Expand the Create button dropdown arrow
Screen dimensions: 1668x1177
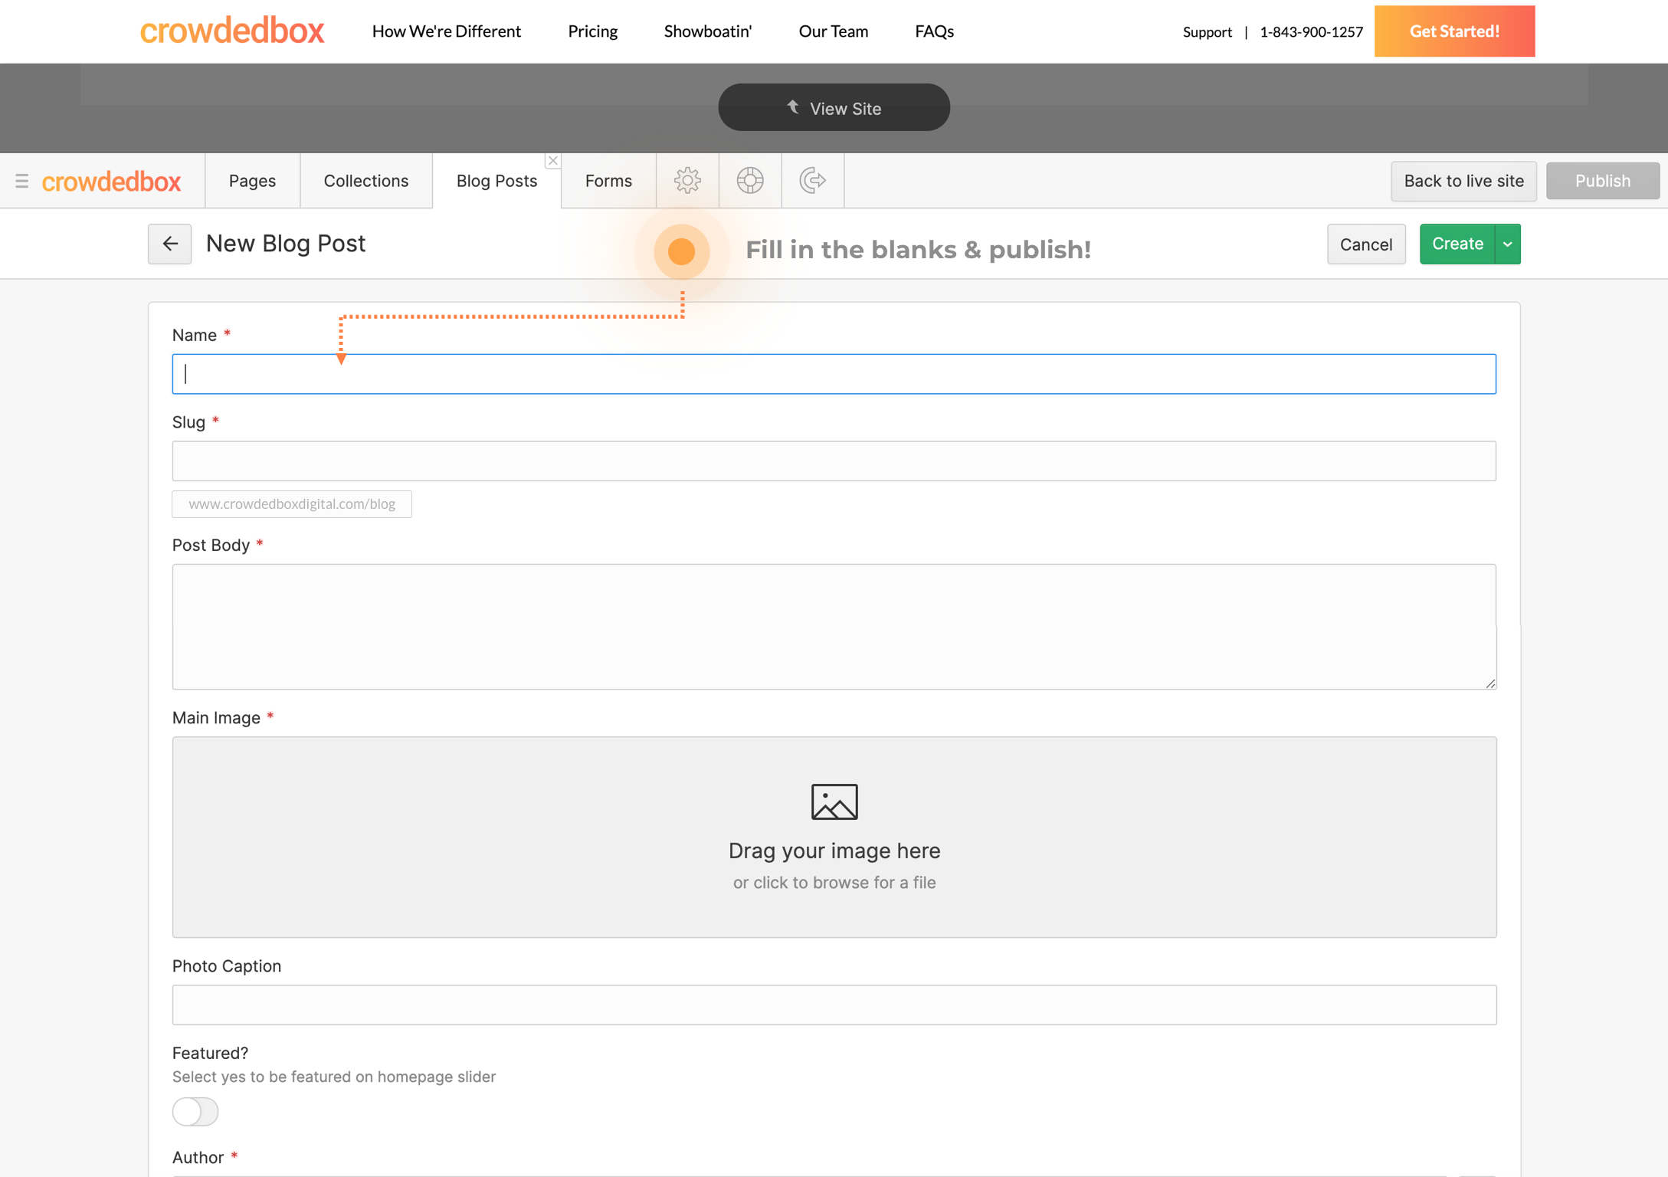1507,244
